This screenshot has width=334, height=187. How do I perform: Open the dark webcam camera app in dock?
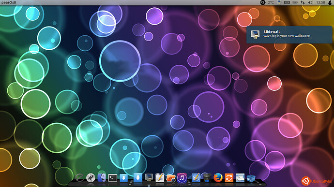tap(207, 178)
